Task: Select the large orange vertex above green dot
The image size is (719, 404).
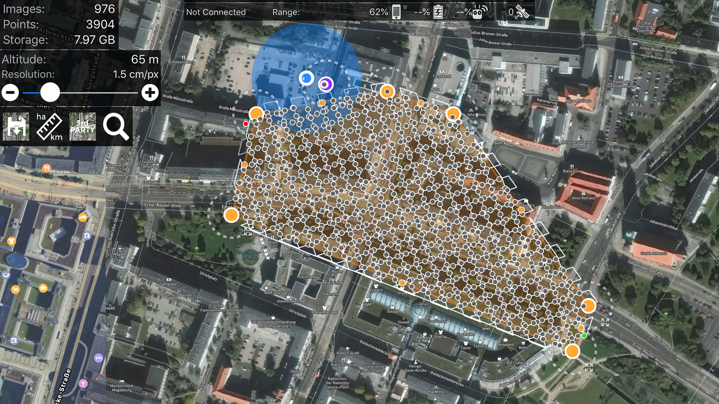Action: click(588, 306)
